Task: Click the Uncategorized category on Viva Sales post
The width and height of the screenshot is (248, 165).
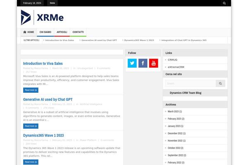Action: (85, 68)
